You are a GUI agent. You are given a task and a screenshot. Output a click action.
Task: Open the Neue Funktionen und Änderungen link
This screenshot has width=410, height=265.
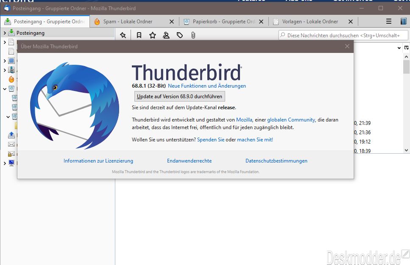coord(207,86)
